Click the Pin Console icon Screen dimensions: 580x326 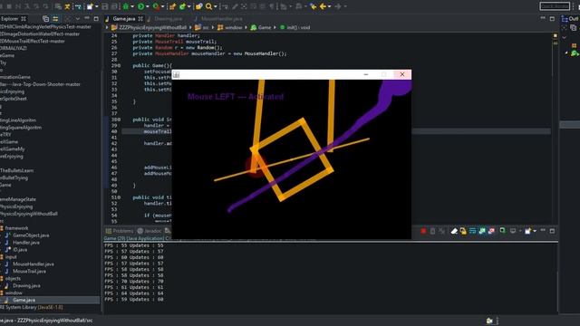click(x=503, y=230)
